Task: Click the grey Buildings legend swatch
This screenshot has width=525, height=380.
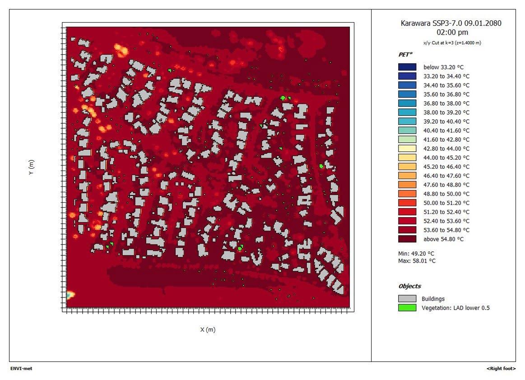Action: pyautogui.click(x=407, y=299)
